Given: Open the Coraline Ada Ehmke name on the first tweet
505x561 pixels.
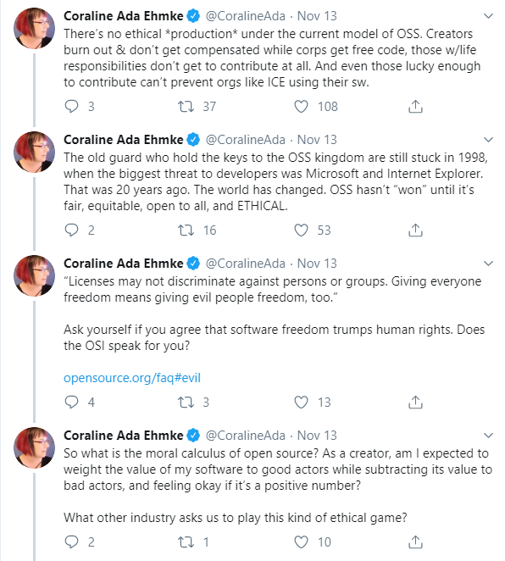Looking at the screenshot, I should pos(124,16).
